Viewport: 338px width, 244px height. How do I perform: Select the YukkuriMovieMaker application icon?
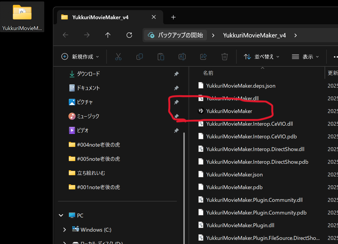point(201,111)
